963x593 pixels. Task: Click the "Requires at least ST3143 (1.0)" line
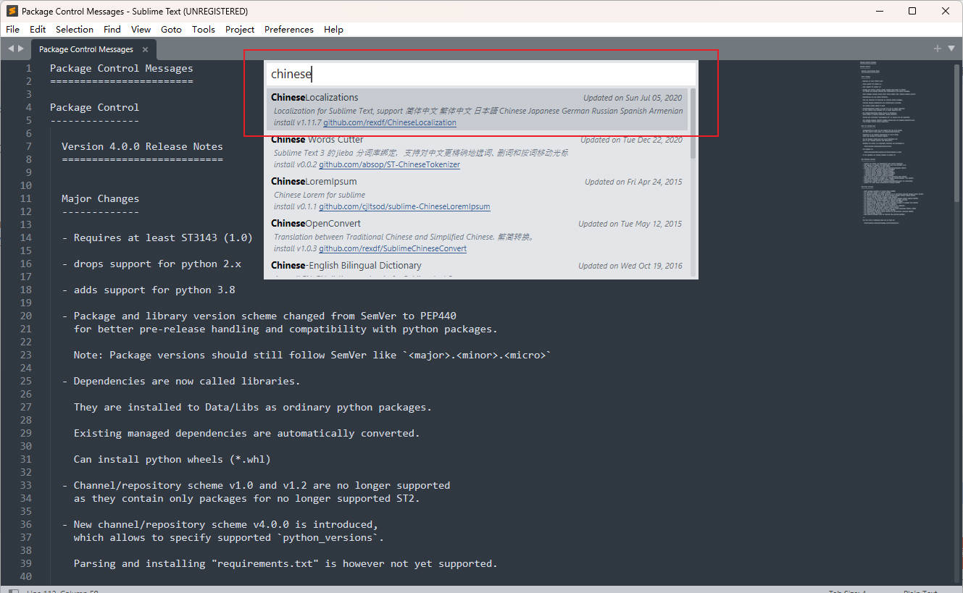click(x=157, y=237)
